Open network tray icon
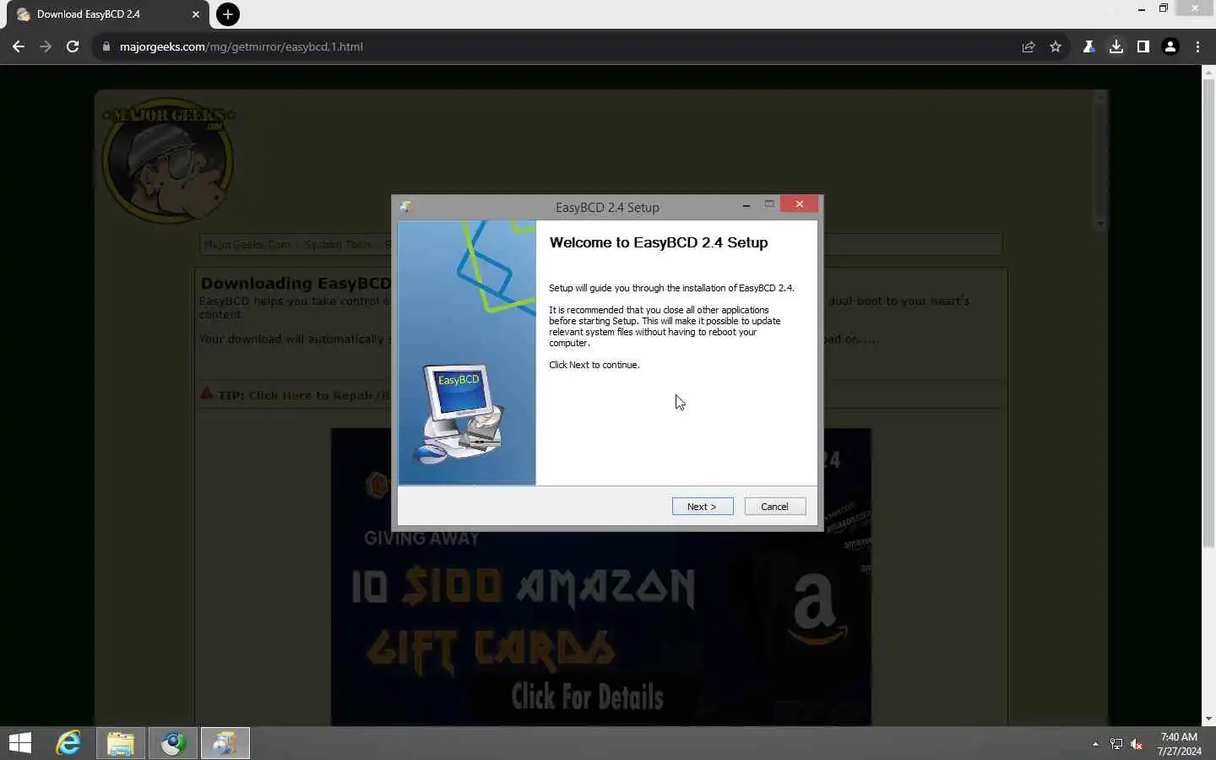This screenshot has height=760, width=1216. [x=1116, y=744]
